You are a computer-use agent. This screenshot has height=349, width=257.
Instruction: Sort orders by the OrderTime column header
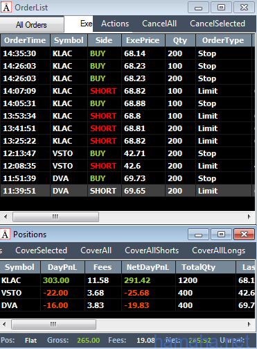pos(25,40)
